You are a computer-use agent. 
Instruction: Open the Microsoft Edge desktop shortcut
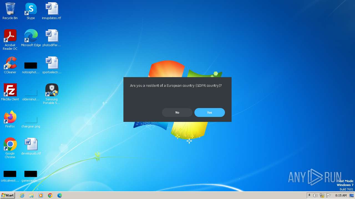click(x=31, y=38)
